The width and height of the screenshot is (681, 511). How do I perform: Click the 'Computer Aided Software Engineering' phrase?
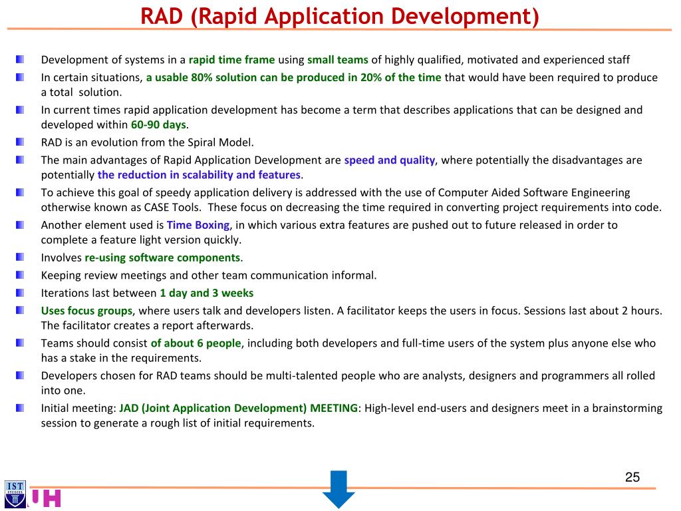click(534, 192)
